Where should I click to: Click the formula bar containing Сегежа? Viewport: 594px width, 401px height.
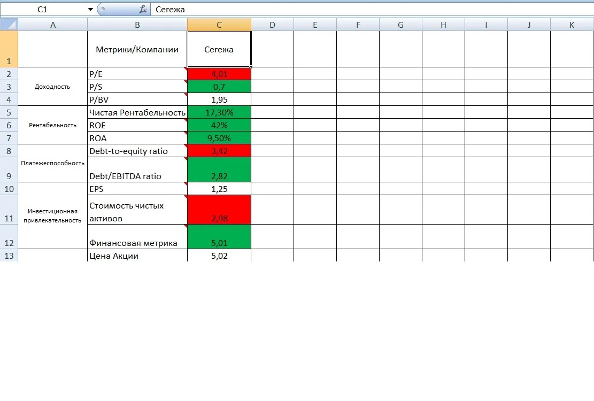(372, 10)
